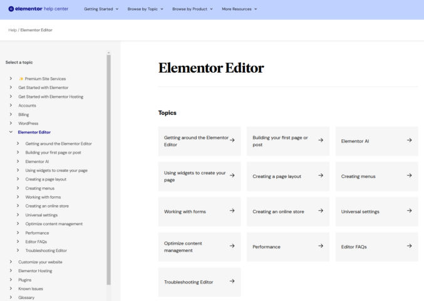Click arrow icon on Building your first page card
424x301 pixels.
321,140
